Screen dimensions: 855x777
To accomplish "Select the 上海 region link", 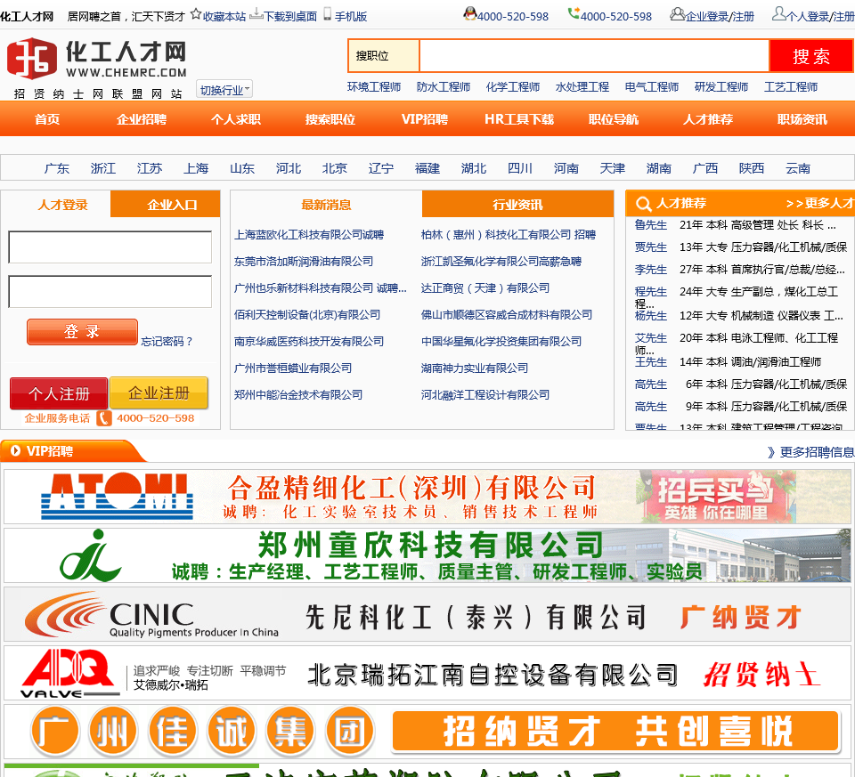I will pyautogui.click(x=196, y=168).
